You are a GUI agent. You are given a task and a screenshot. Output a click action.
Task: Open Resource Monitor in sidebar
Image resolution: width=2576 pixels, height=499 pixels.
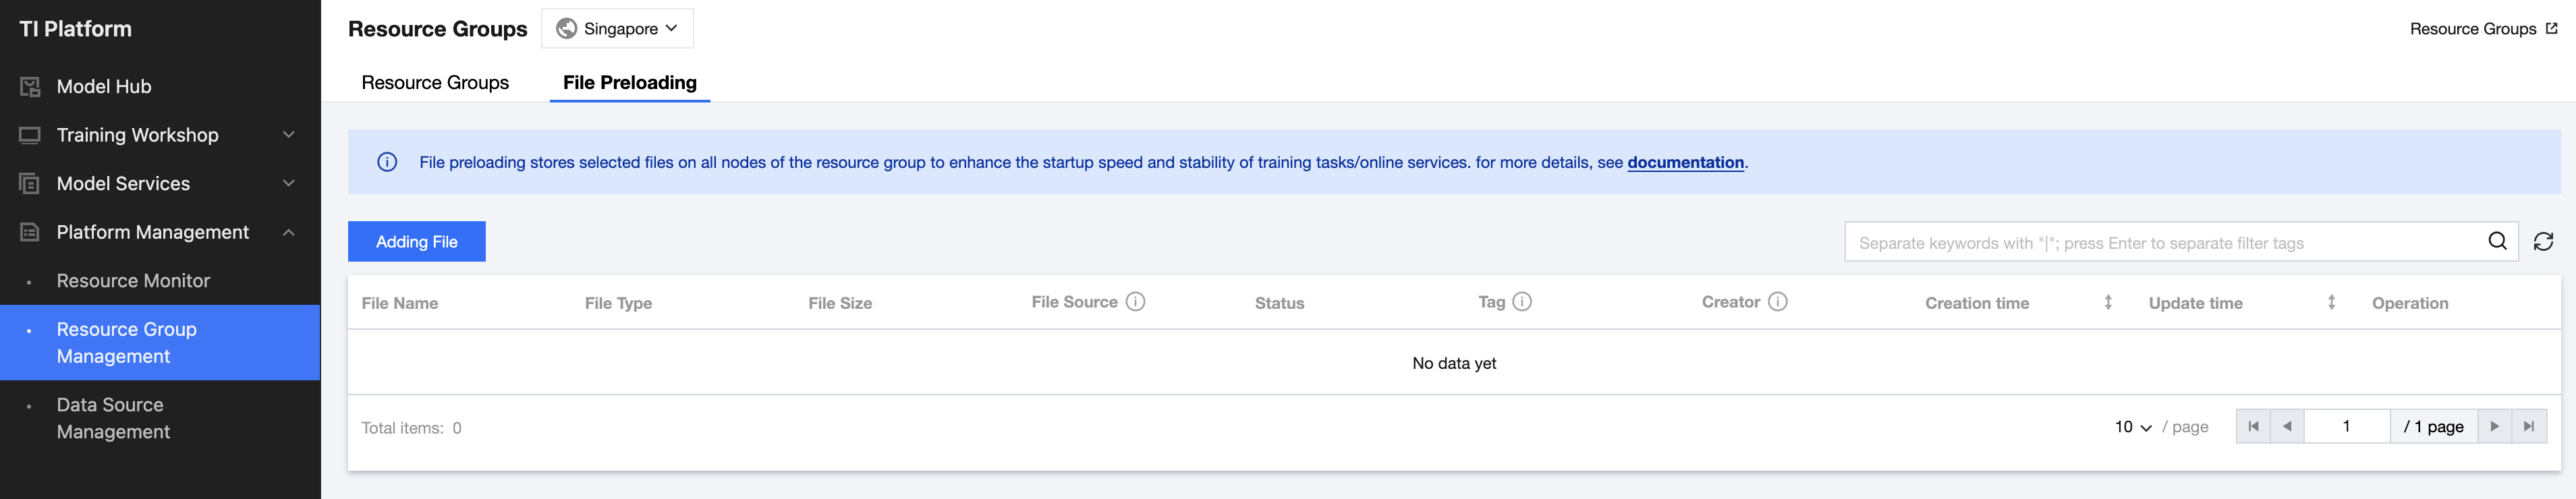coord(133,281)
